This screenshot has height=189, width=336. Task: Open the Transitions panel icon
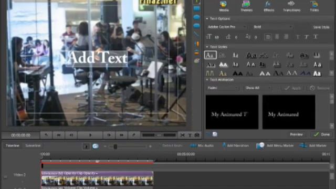tap(291, 4)
